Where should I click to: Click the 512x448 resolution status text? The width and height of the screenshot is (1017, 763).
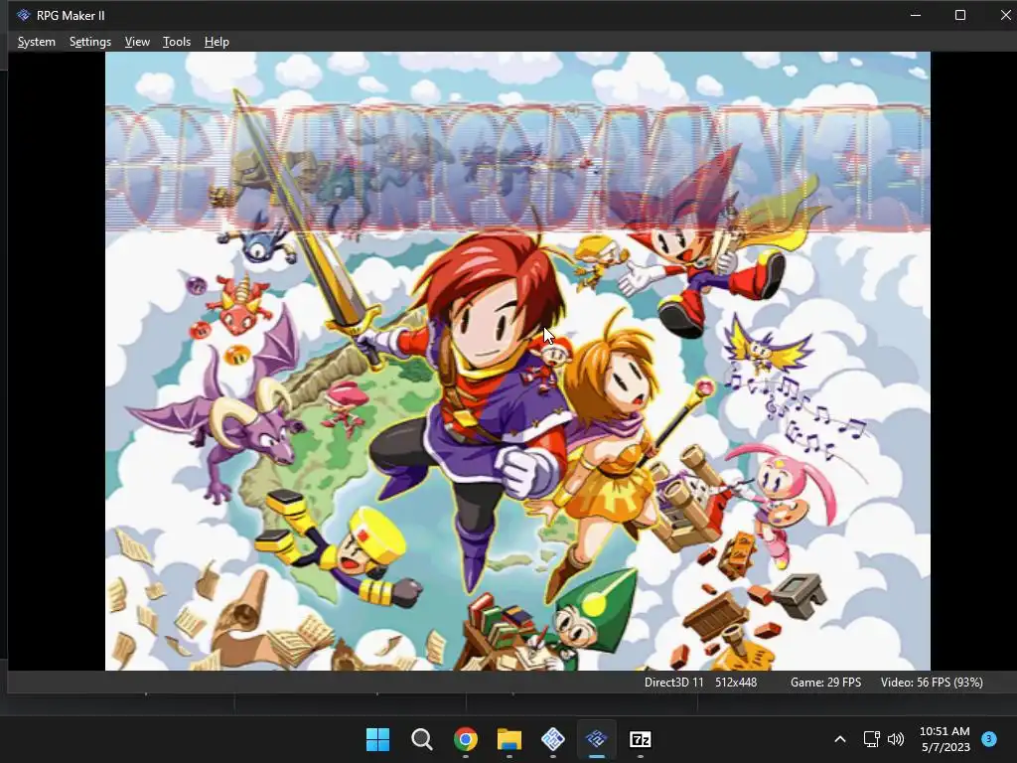pyautogui.click(x=736, y=683)
